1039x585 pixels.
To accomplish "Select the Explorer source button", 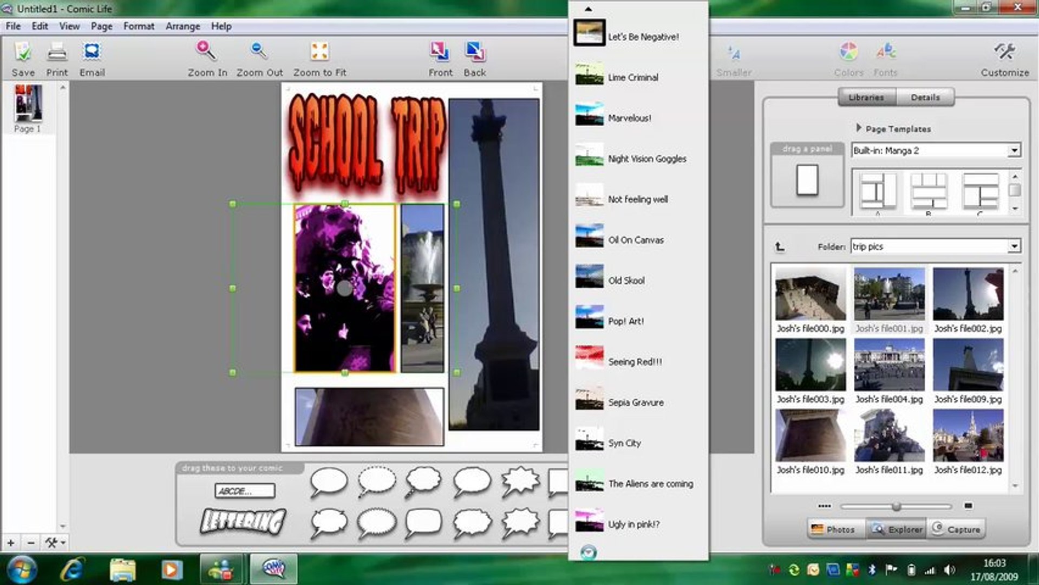I will pyautogui.click(x=898, y=529).
